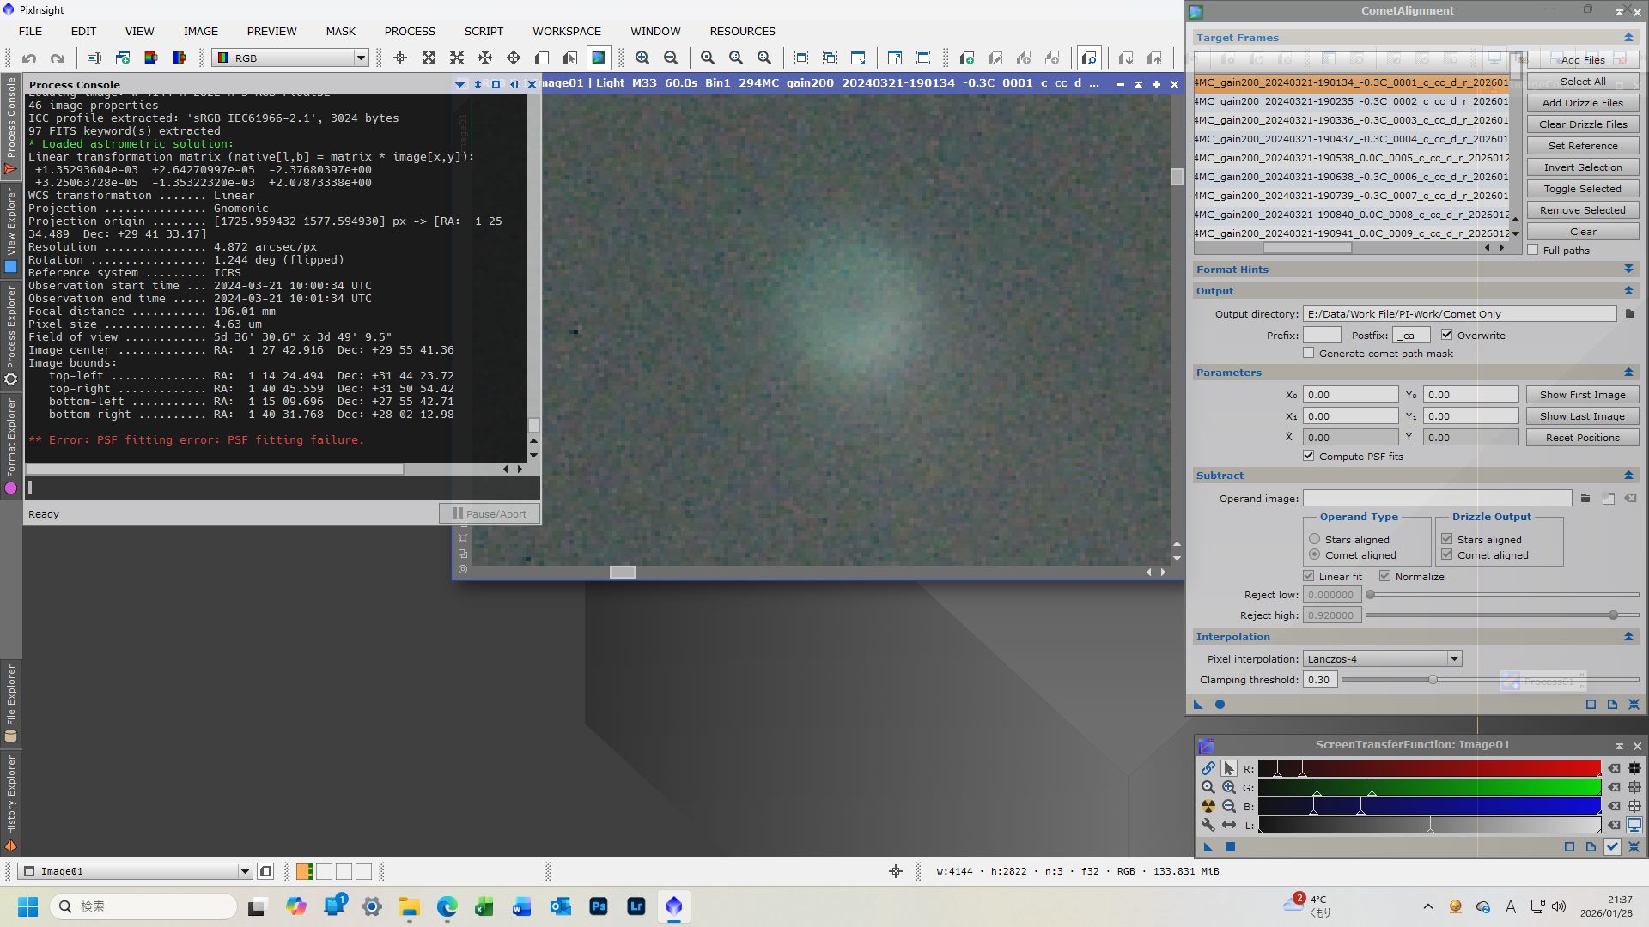
Task: Click the blue circle apply global icon in CometAlignment
Action: 1220,705
